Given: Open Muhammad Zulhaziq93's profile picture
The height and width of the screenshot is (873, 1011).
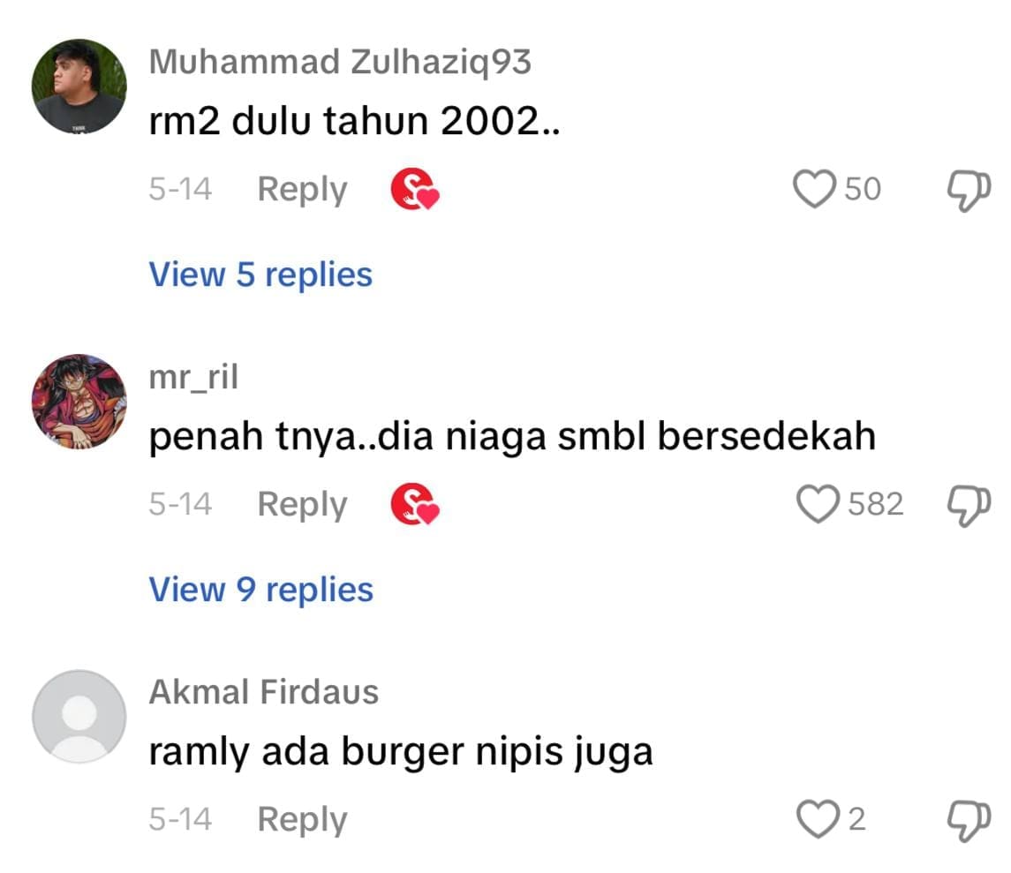Looking at the screenshot, I should (x=79, y=87).
